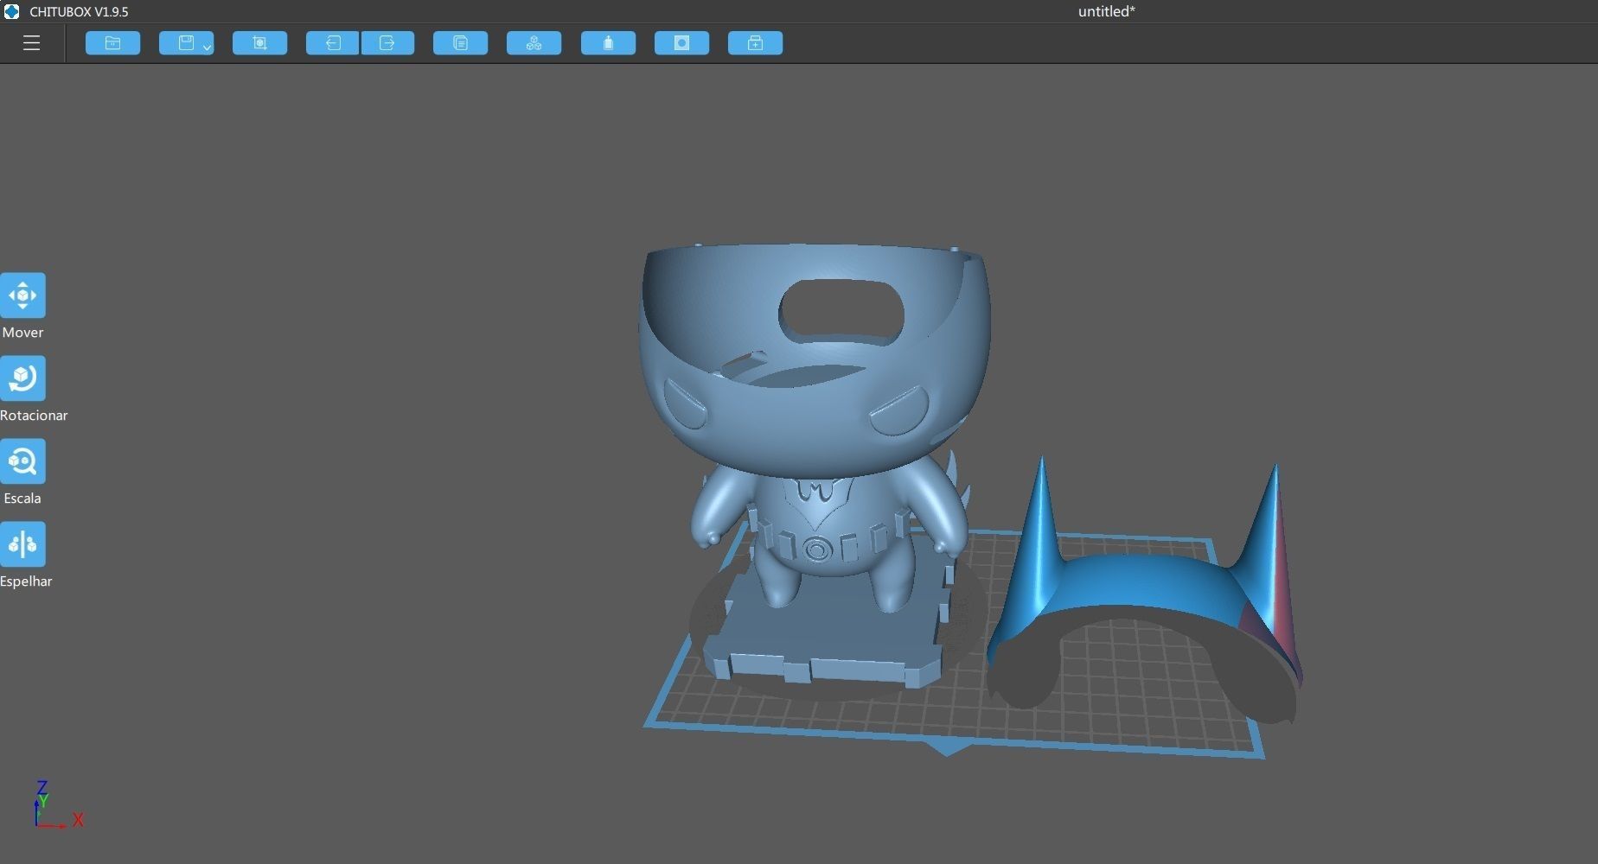Screen dimensions: 1598x864
Task: Click the Redo right-arrow toolbar button
Action: pyautogui.click(x=387, y=43)
